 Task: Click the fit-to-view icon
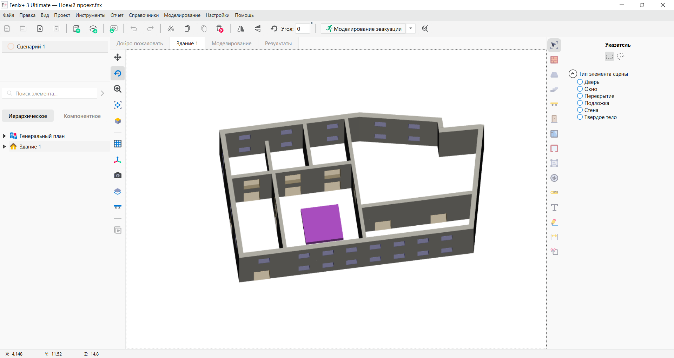[118, 105]
